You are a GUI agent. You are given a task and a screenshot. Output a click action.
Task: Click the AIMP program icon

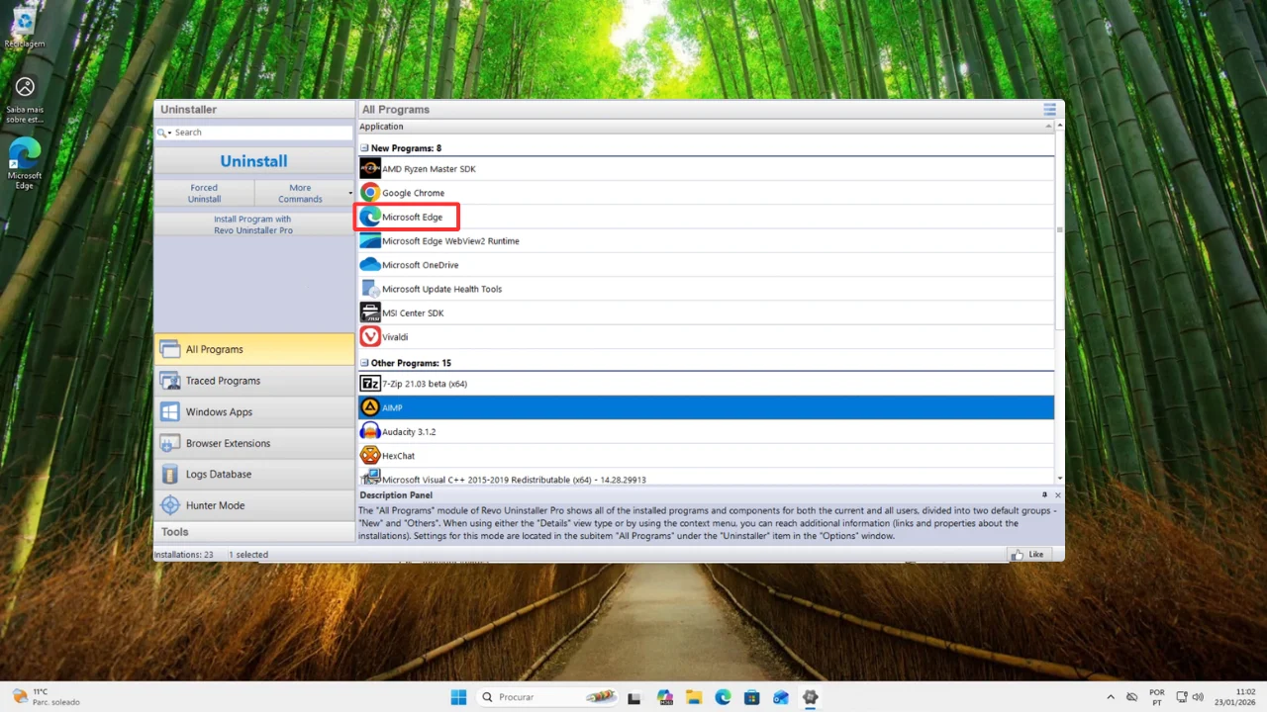(370, 407)
